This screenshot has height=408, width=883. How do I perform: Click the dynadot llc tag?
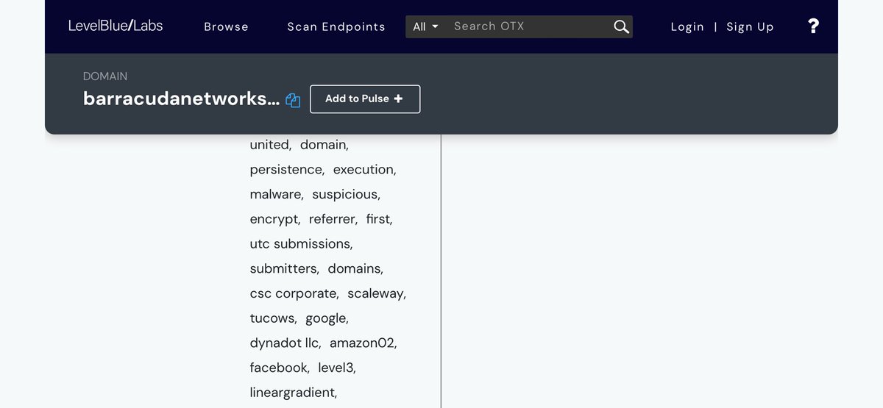(x=285, y=343)
